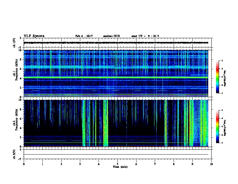Click the time axis tick label "5"

coord(117,164)
